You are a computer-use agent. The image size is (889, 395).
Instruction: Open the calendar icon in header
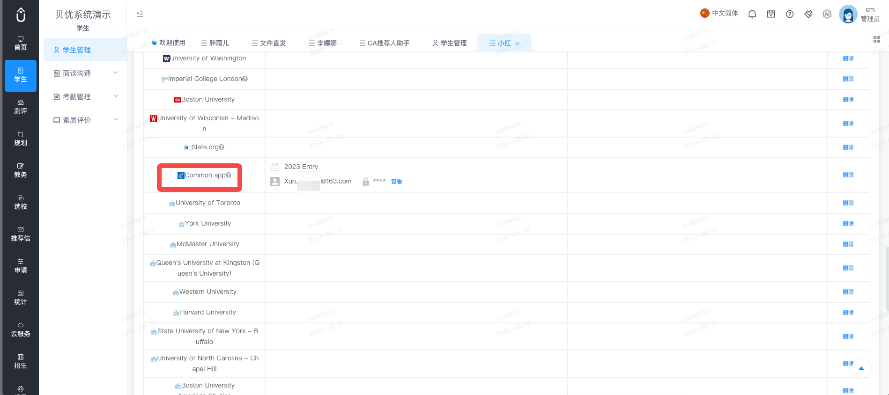771,14
